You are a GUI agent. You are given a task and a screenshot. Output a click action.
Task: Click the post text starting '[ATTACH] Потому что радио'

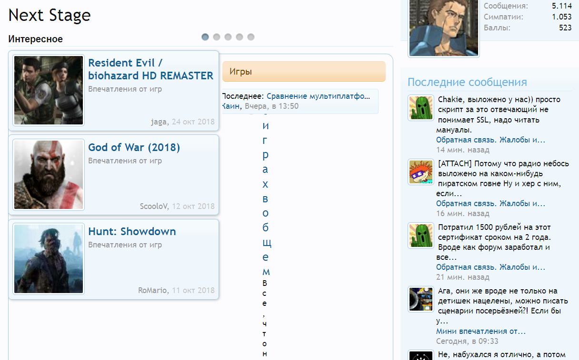click(502, 179)
